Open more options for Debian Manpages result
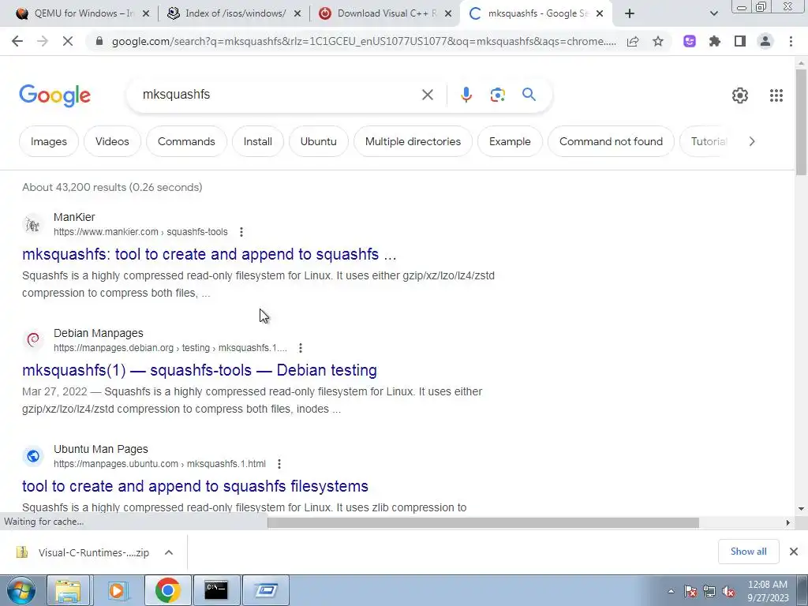 pos(301,348)
